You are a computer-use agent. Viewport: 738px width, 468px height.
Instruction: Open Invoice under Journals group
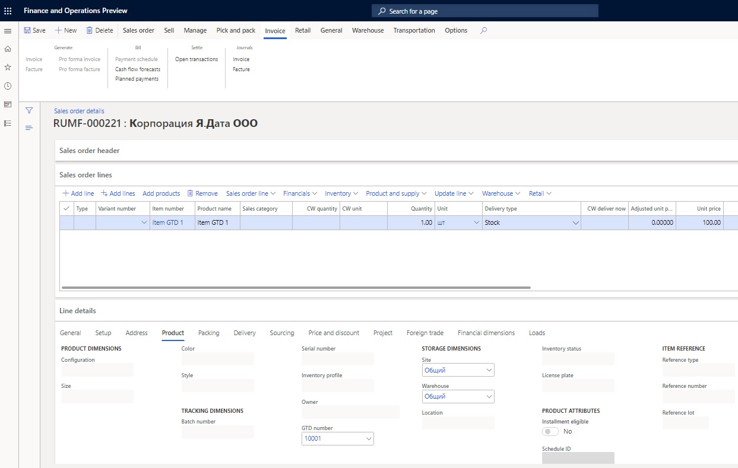click(241, 59)
